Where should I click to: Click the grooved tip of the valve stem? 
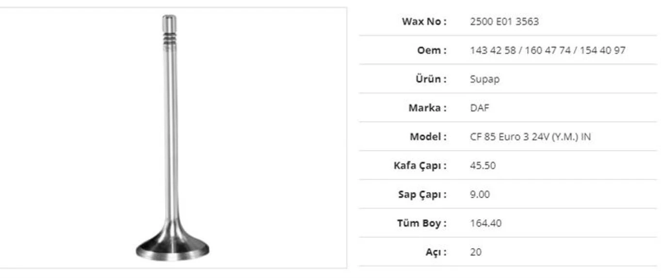pos(169,36)
